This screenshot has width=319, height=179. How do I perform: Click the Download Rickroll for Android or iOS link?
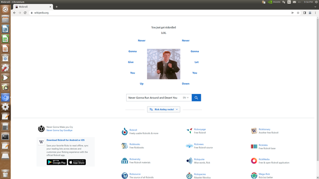(x=65, y=140)
